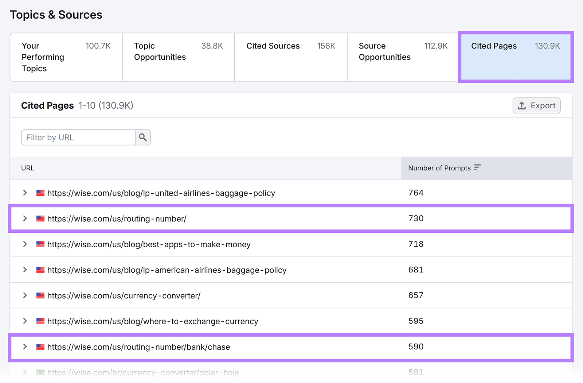Image resolution: width=583 pixels, height=383 pixels.
Task: Click the 764 prompts value
Action: pyautogui.click(x=416, y=193)
